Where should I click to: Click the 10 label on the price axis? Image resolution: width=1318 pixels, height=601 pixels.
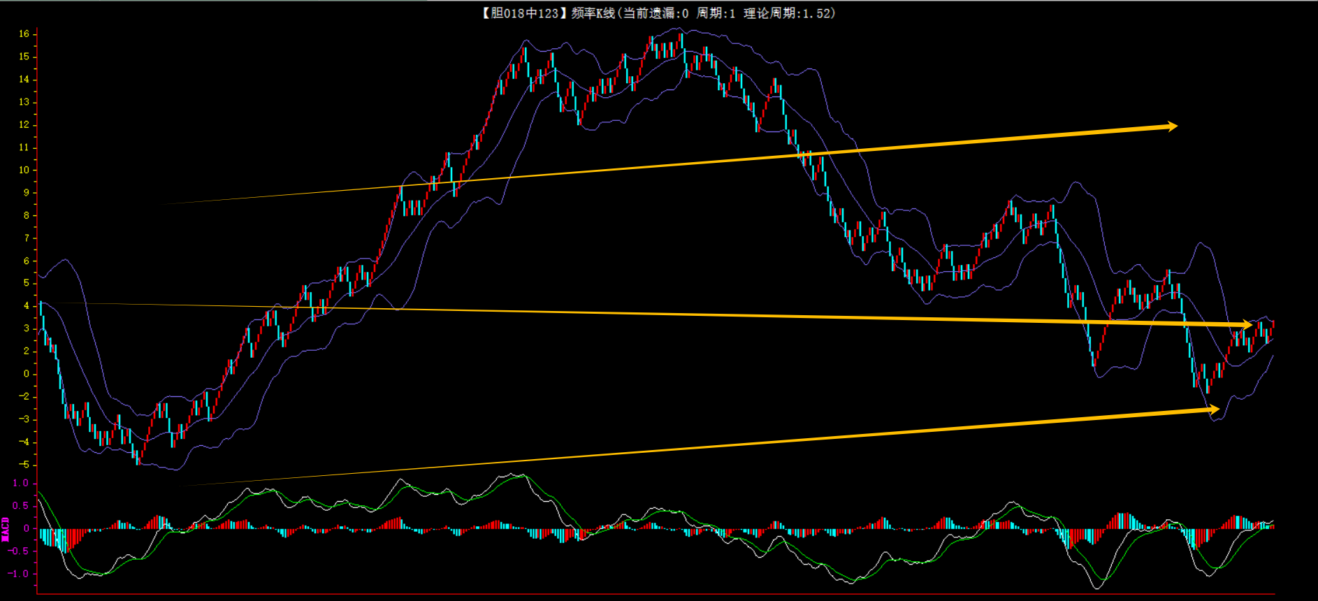pyautogui.click(x=24, y=170)
